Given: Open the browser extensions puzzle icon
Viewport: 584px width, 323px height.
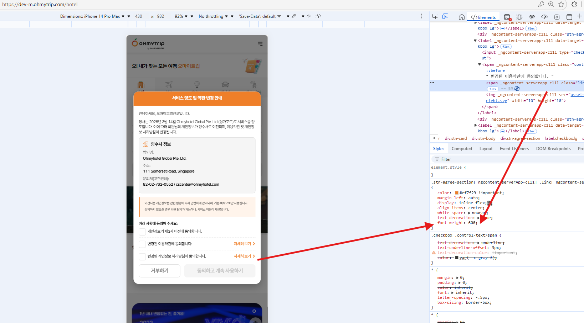Looking at the screenshot, I should 574,4.
